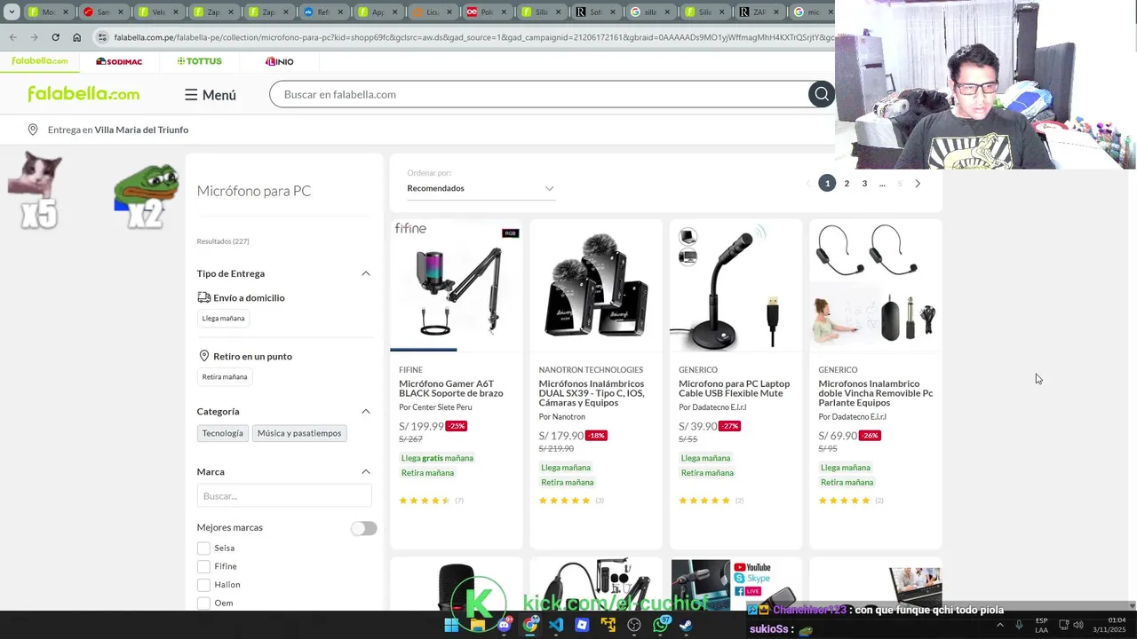Open Micrófonos Inalámbricos DUAL SX39 link
This screenshot has height=639, width=1137.
(x=592, y=393)
